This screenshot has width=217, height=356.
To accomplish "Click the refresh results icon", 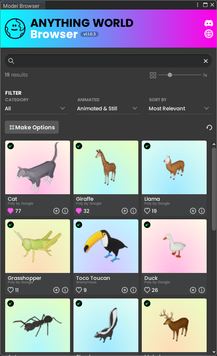I will tap(209, 127).
